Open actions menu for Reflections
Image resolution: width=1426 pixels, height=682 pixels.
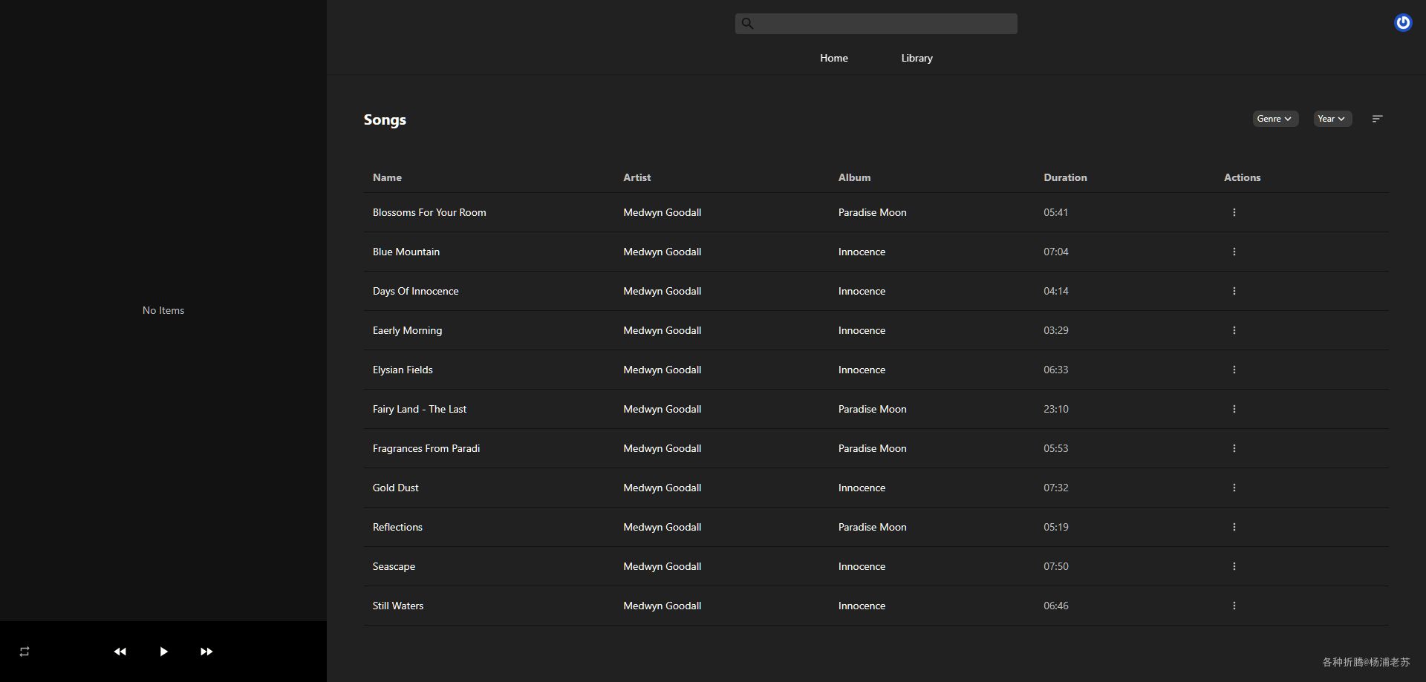tap(1234, 527)
